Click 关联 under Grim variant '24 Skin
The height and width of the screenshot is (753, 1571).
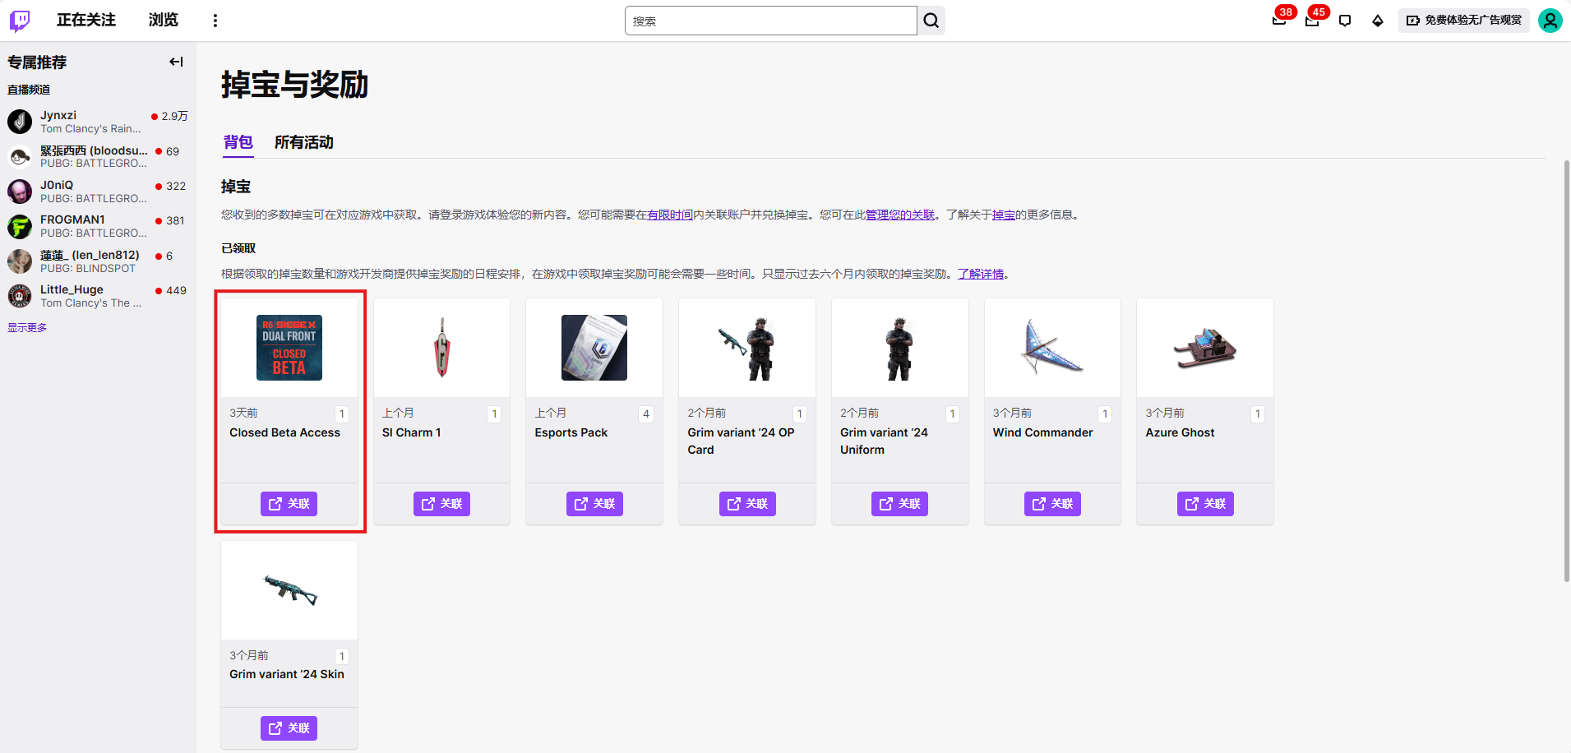[x=289, y=728]
